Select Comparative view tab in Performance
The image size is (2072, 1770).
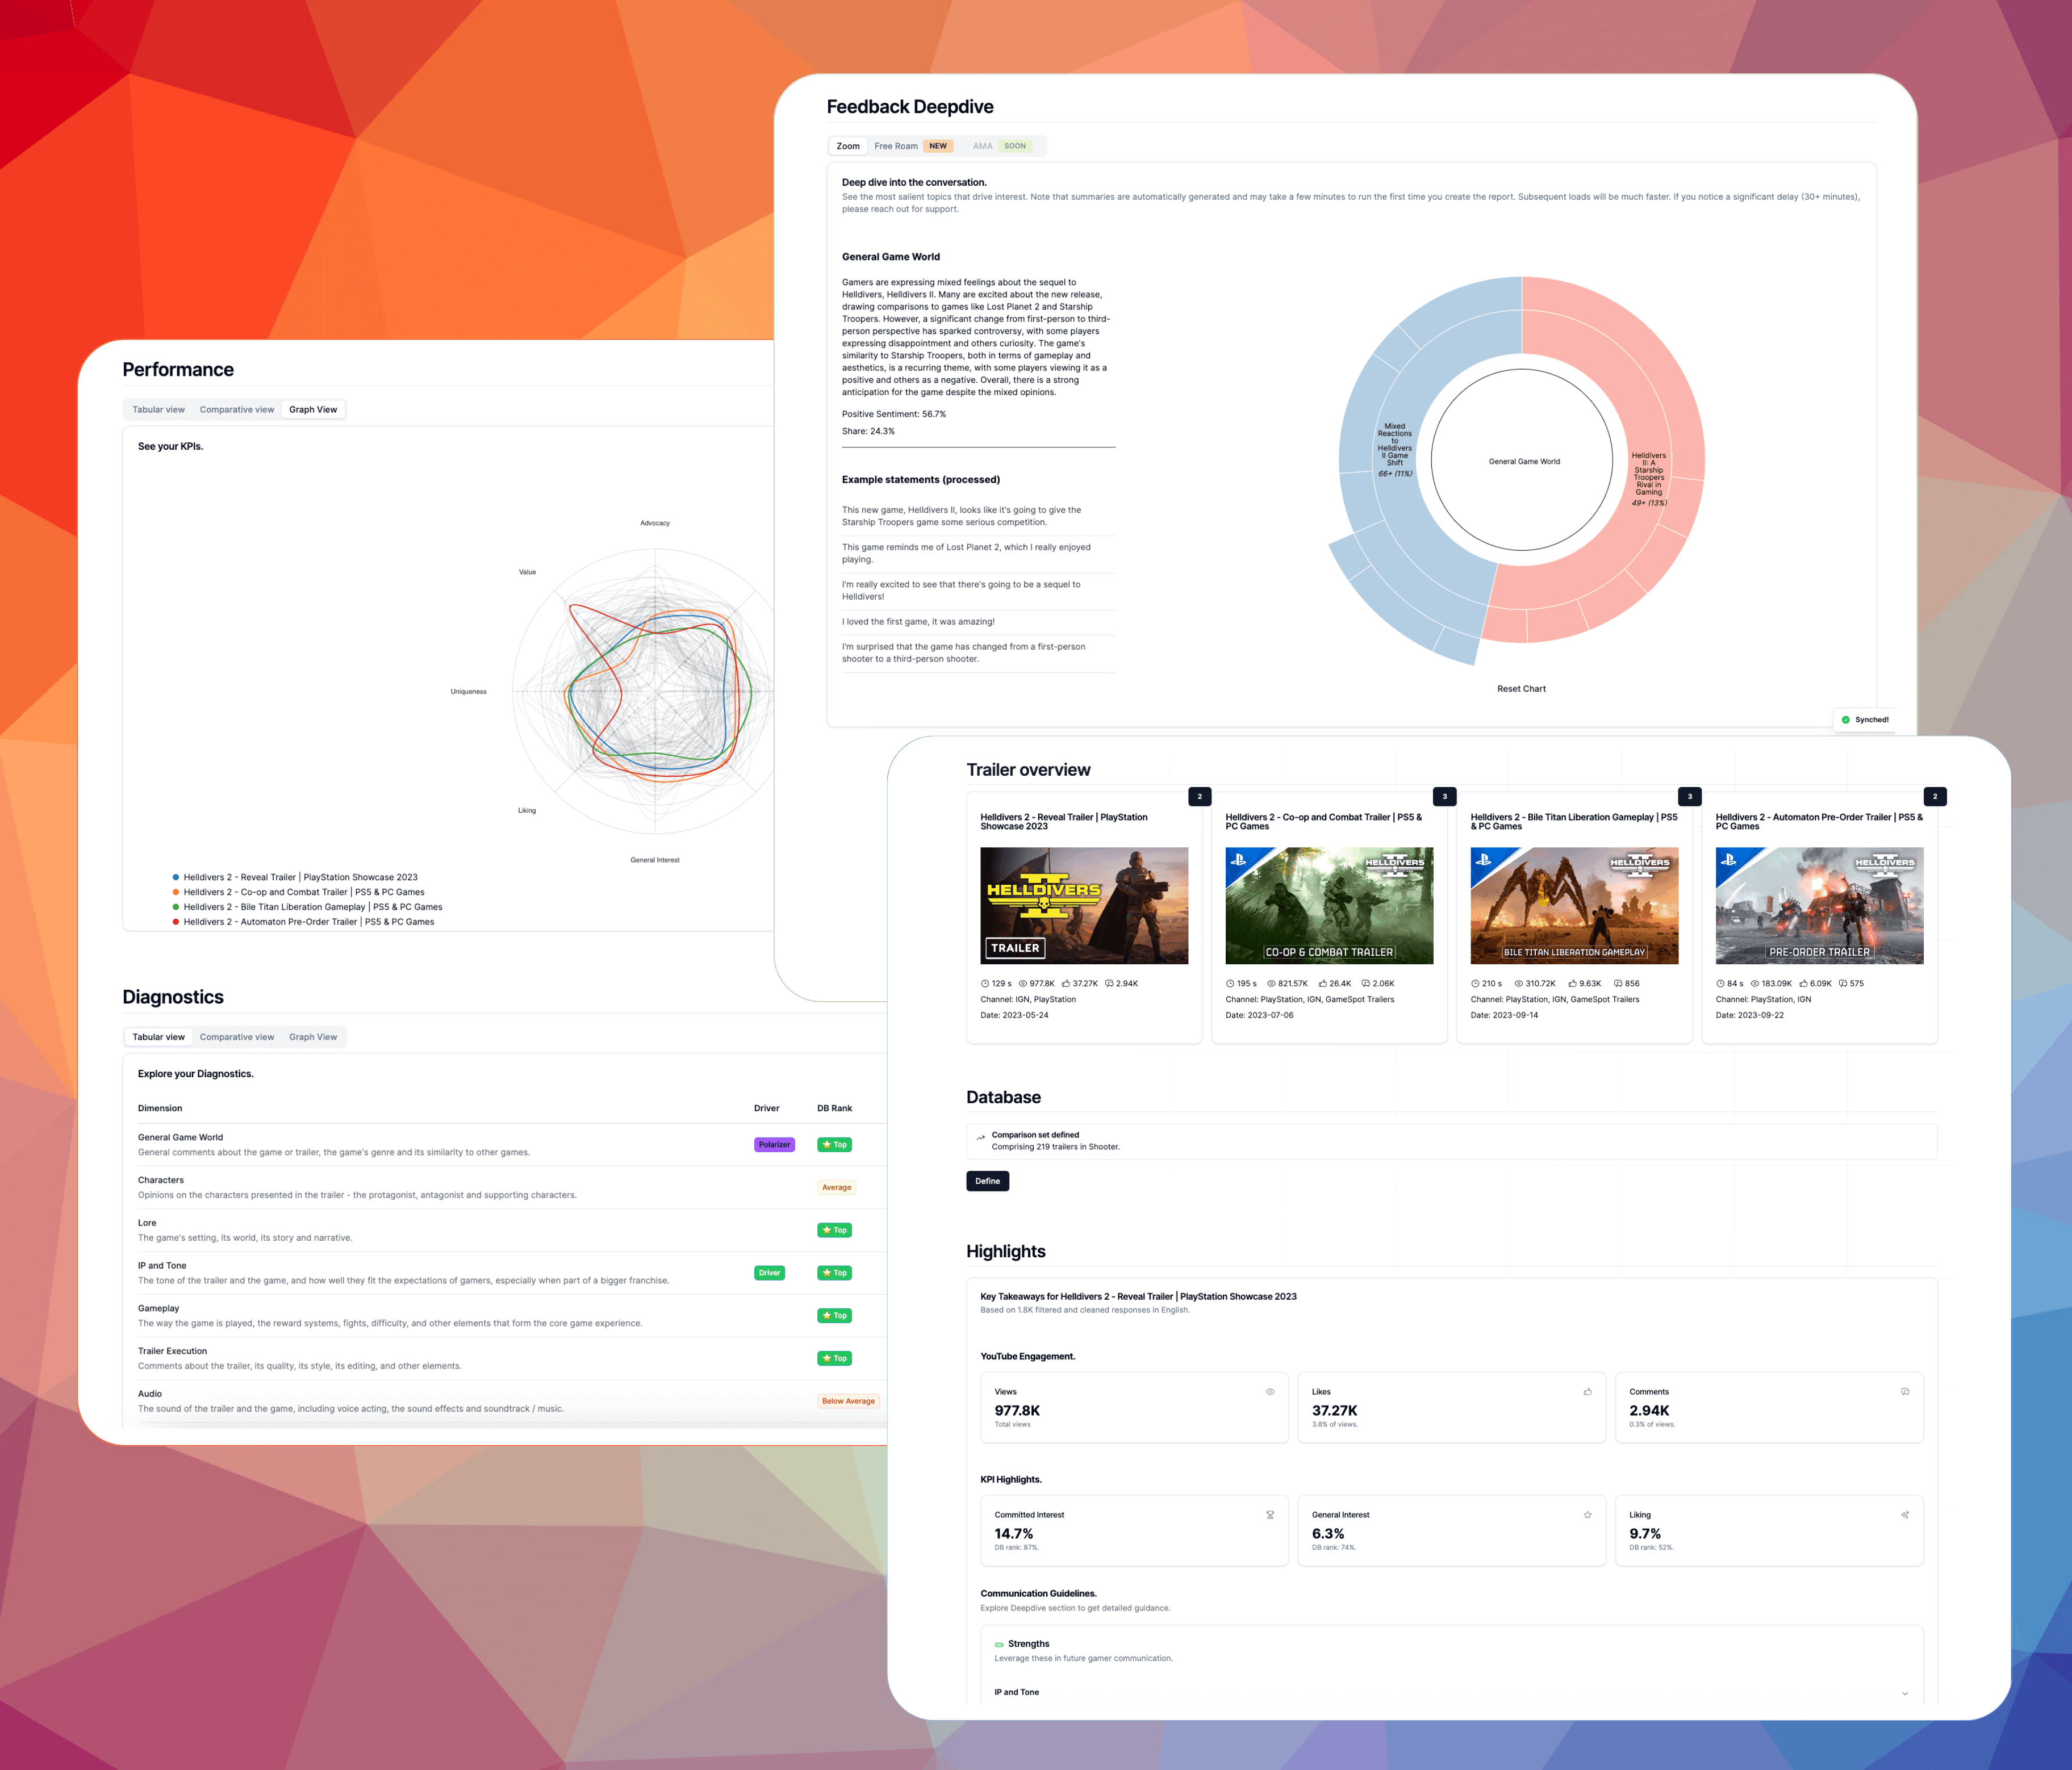point(237,410)
